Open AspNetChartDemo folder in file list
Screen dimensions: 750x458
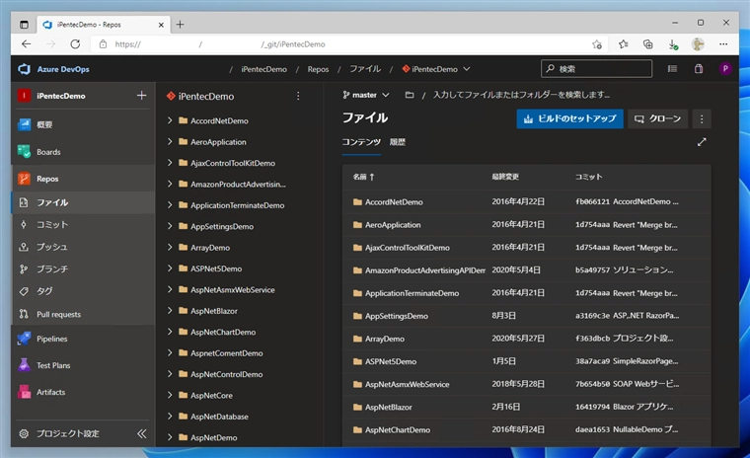tap(398, 429)
